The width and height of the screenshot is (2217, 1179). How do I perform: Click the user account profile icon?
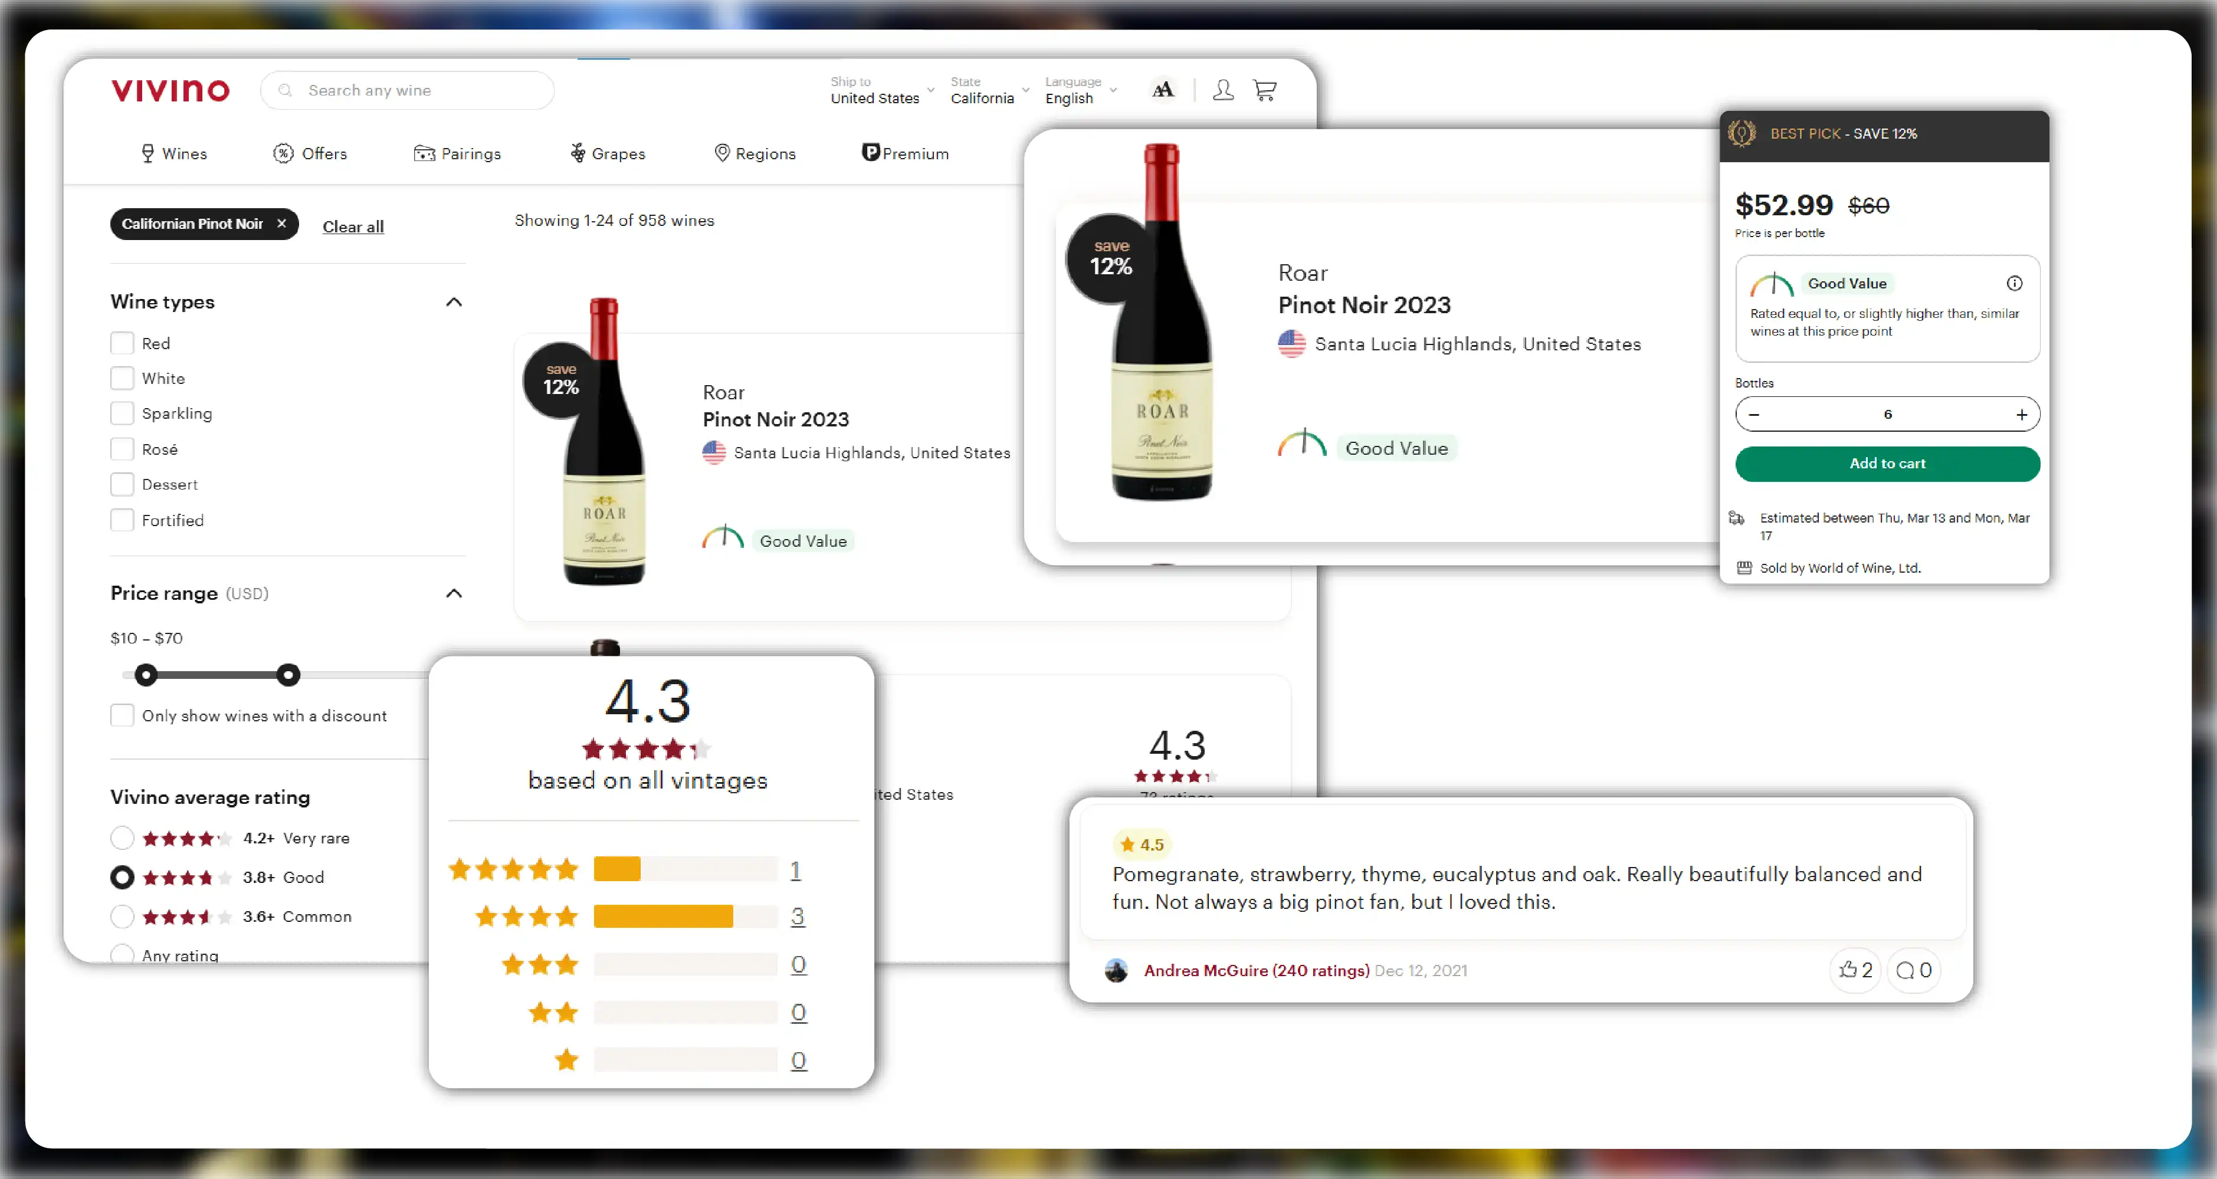[1223, 90]
